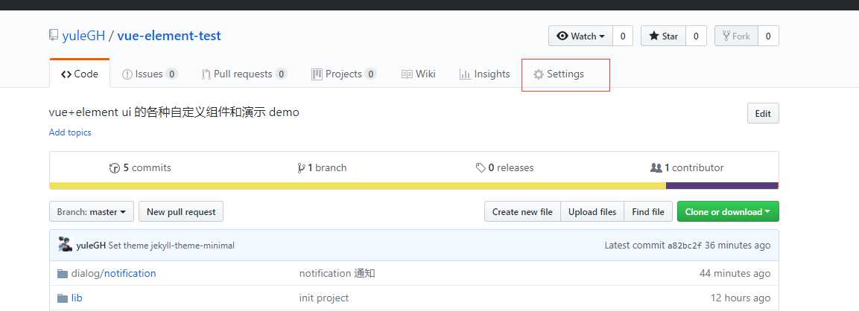
Task: Click the 12 hours ago timestamp
Action: click(x=740, y=298)
